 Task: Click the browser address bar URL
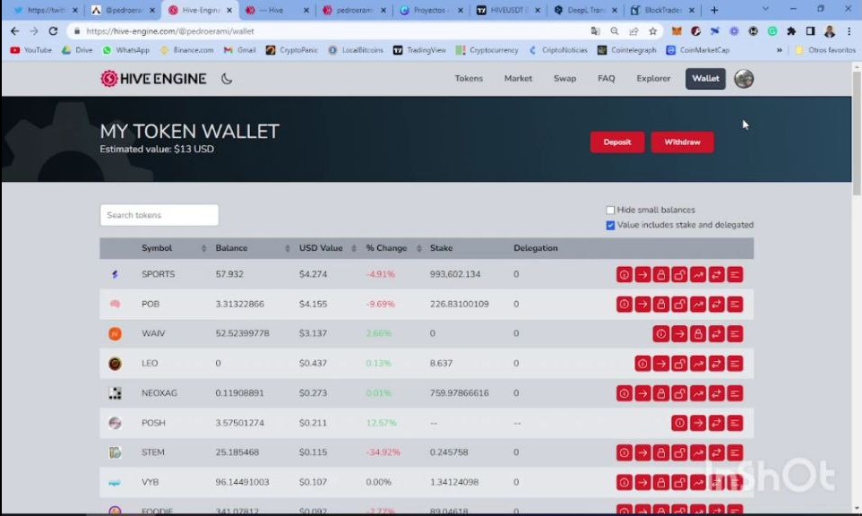pos(170,31)
